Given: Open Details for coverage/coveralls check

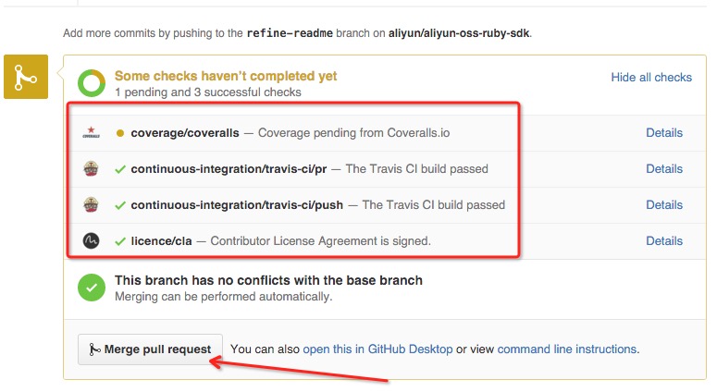Looking at the screenshot, I should tap(664, 133).
